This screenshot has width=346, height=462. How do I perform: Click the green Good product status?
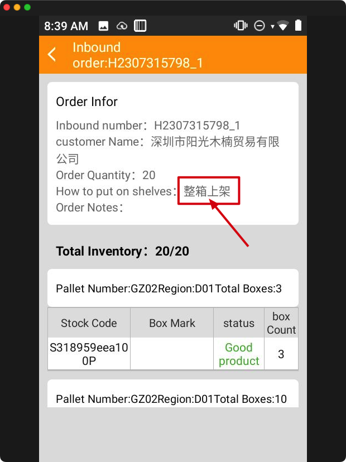point(239,354)
